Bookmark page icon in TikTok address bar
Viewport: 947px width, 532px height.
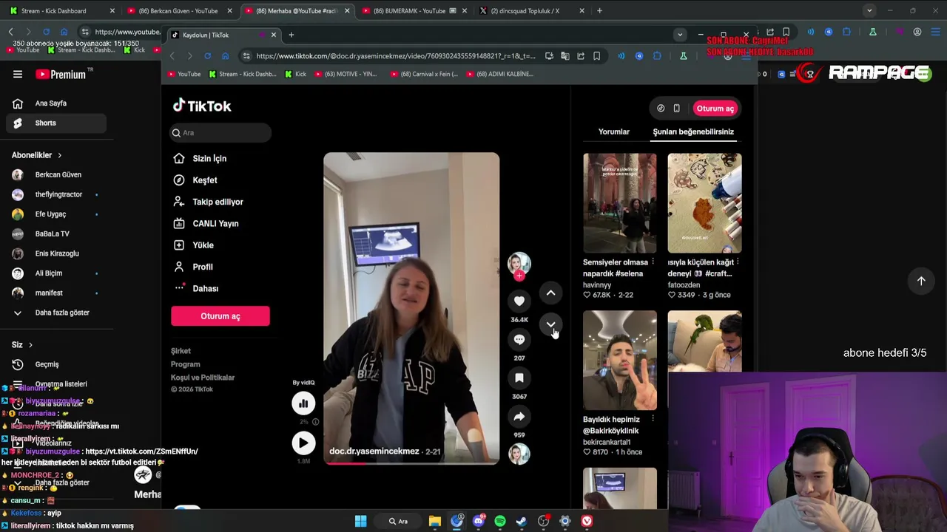pos(596,56)
